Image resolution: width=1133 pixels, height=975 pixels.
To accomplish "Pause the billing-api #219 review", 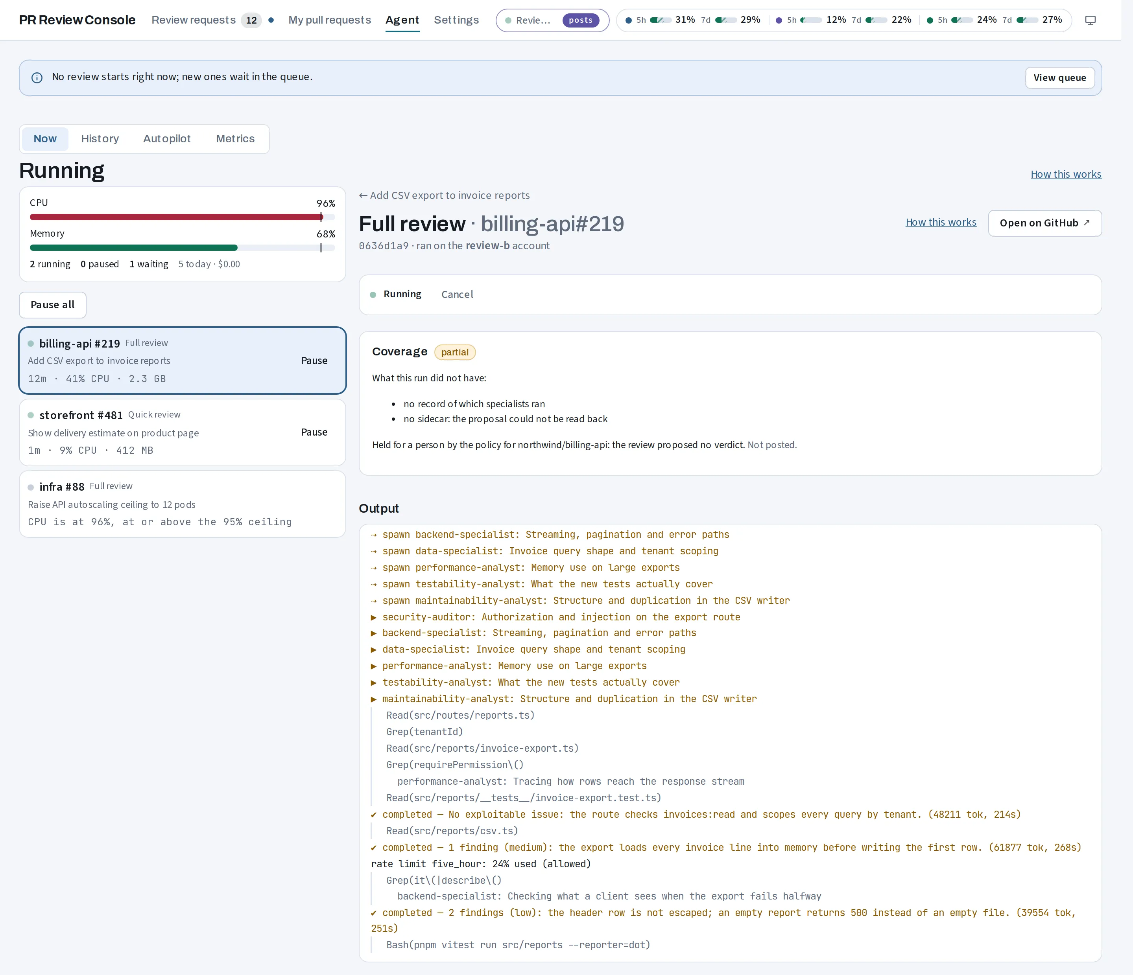I will [314, 361].
